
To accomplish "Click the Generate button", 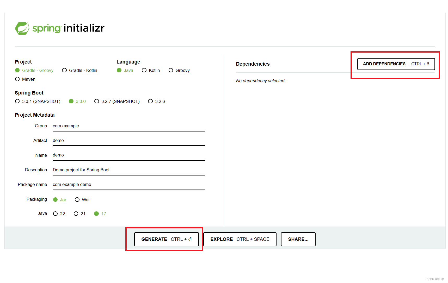I will tap(166, 239).
